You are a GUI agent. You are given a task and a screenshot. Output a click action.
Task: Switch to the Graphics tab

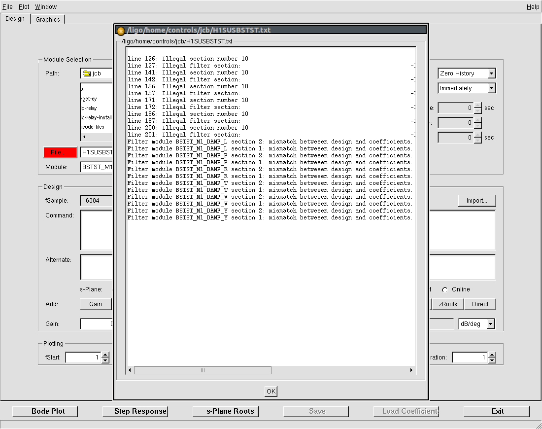(48, 19)
